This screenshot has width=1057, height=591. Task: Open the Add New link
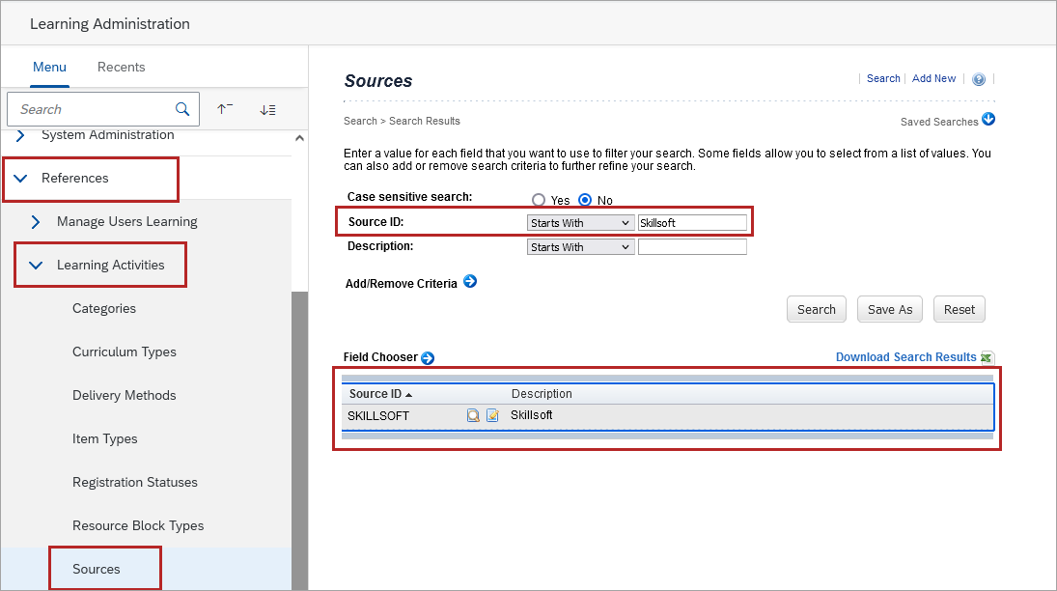point(932,78)
